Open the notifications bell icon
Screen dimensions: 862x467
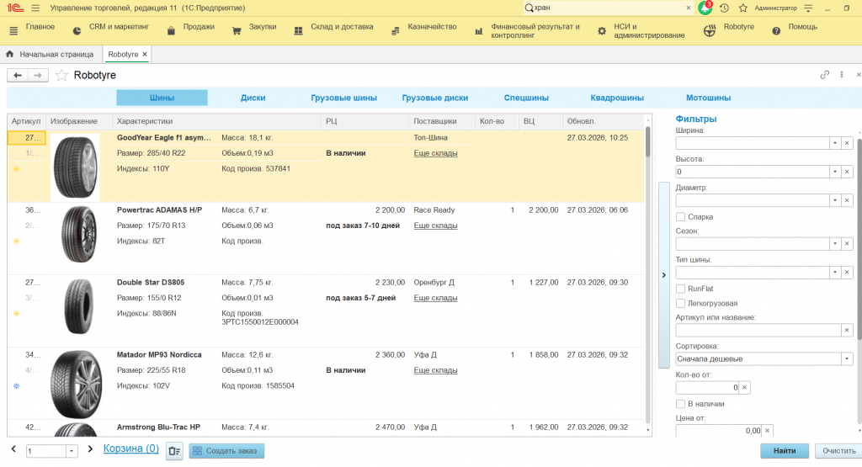(x=705, y=8)
